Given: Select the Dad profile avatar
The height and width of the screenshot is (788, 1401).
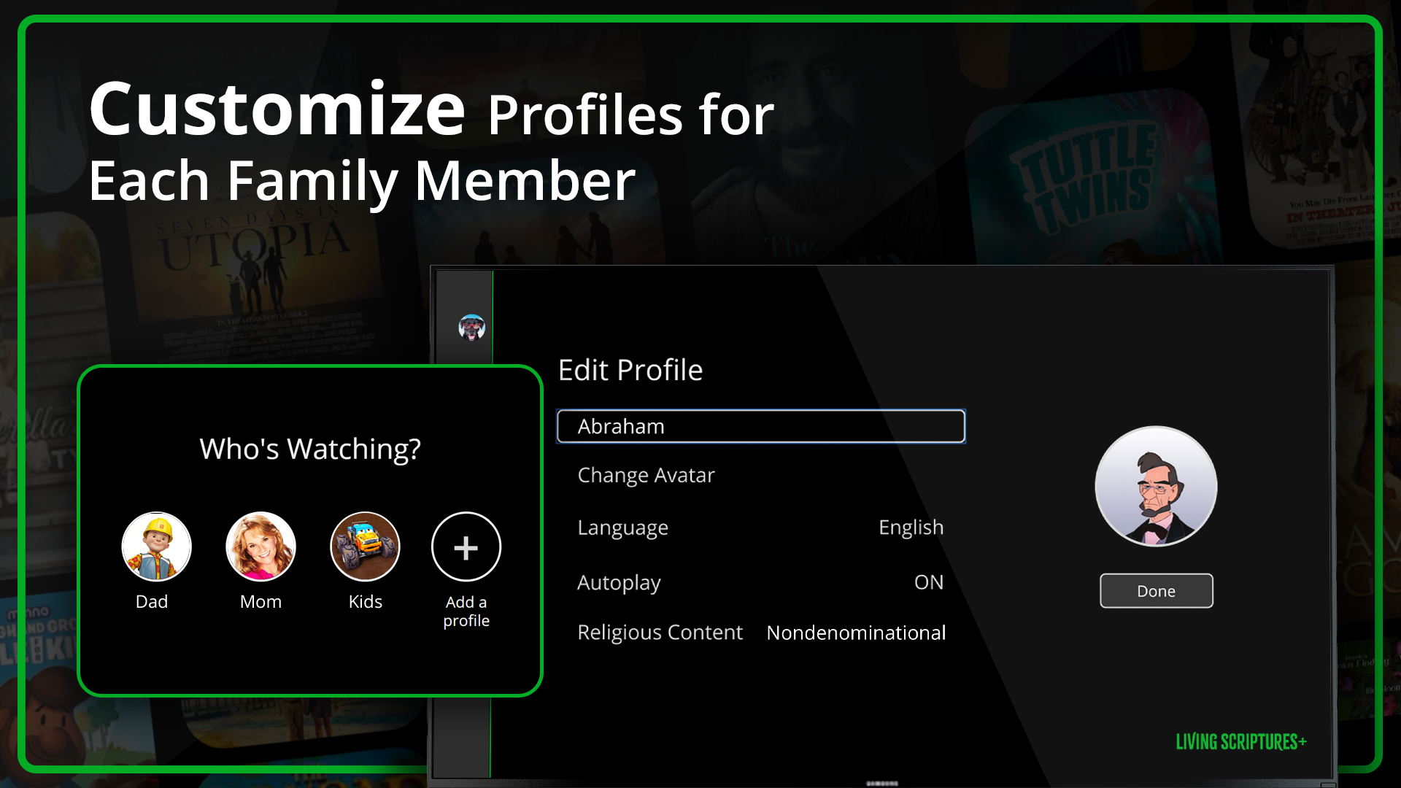Looking at the screenshot, I should point(156,546).
